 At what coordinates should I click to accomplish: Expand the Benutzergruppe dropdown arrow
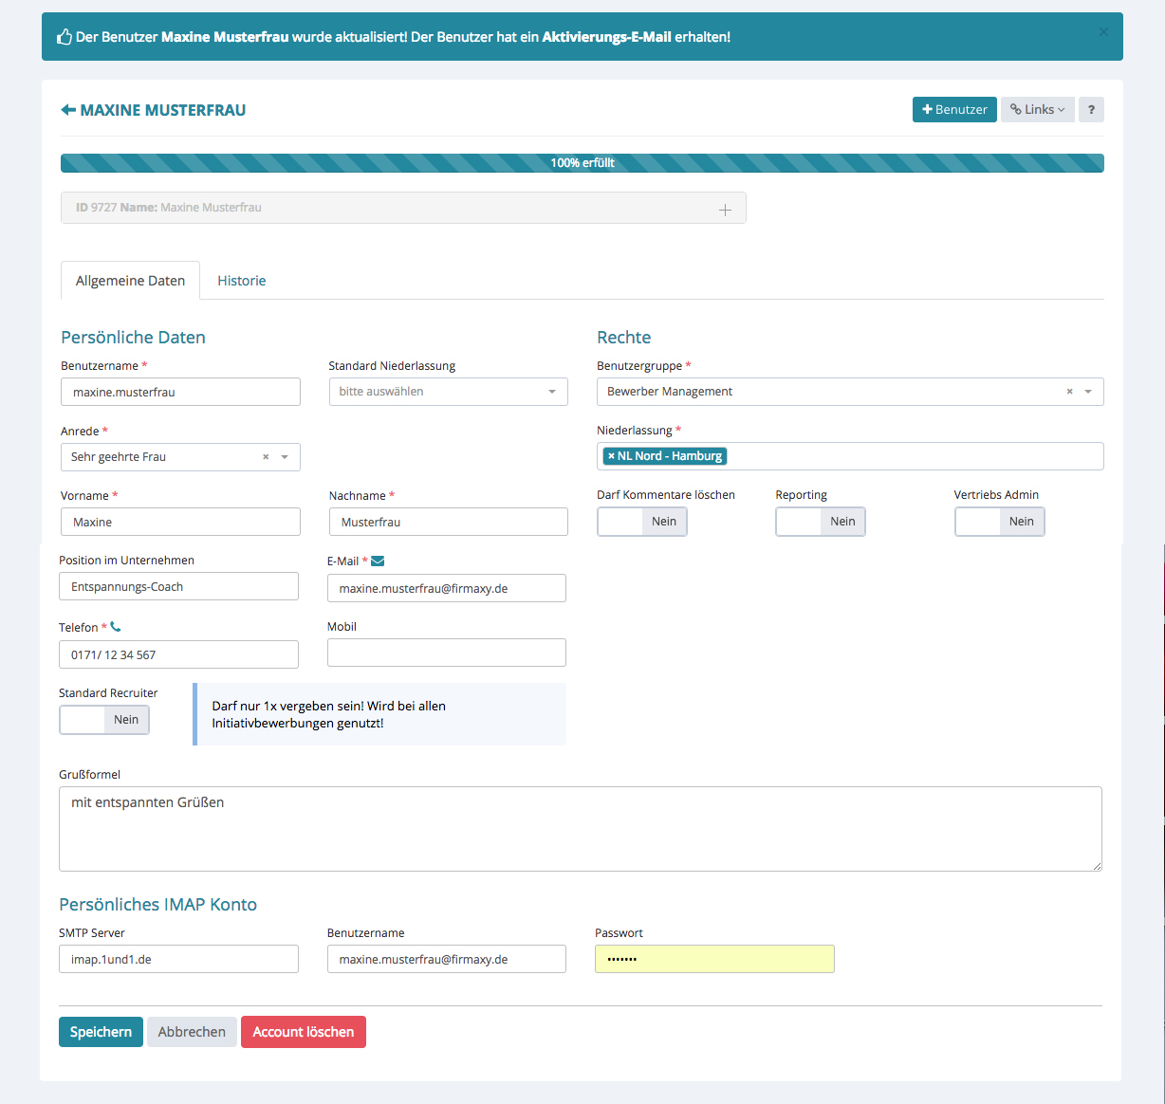[1088, 392]
